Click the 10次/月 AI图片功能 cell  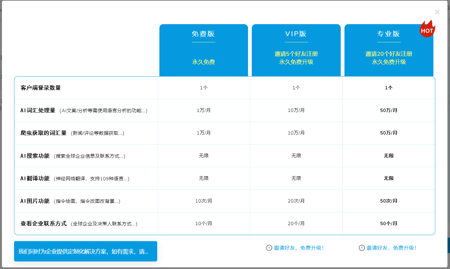click(x=204, y=201)
